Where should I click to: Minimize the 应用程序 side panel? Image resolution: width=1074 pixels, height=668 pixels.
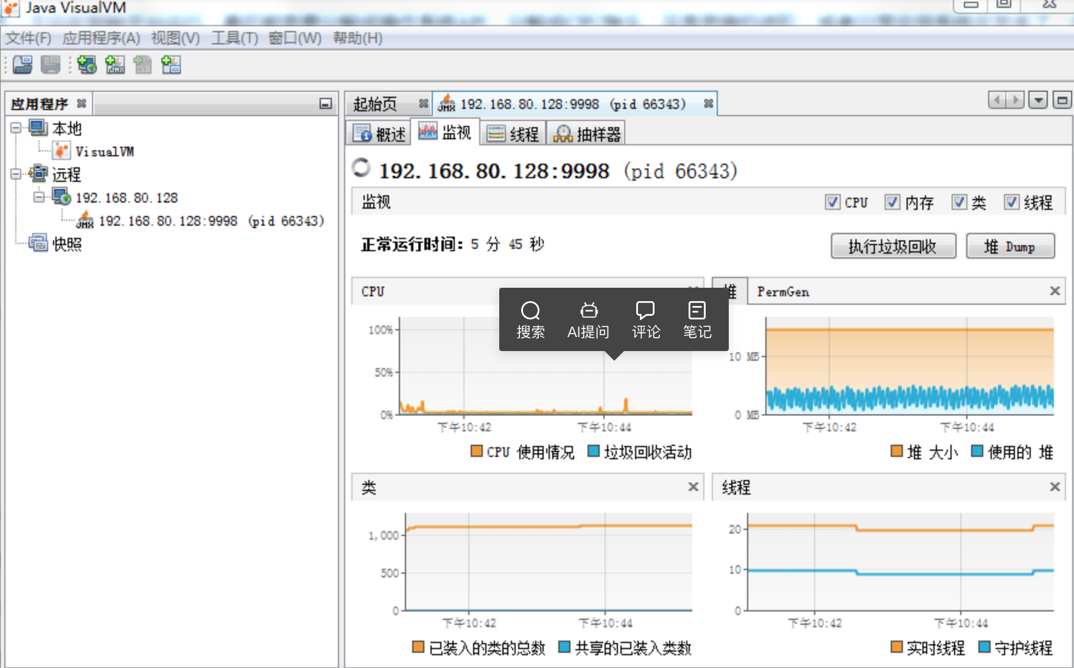(326, 103)
